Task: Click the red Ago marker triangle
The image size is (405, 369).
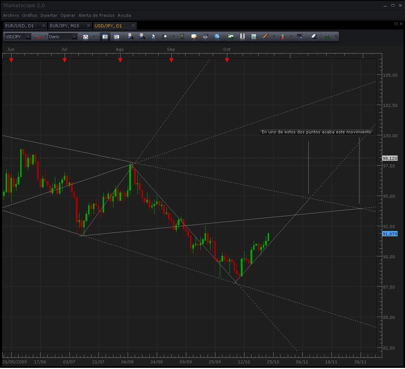Action: [120, 60]
